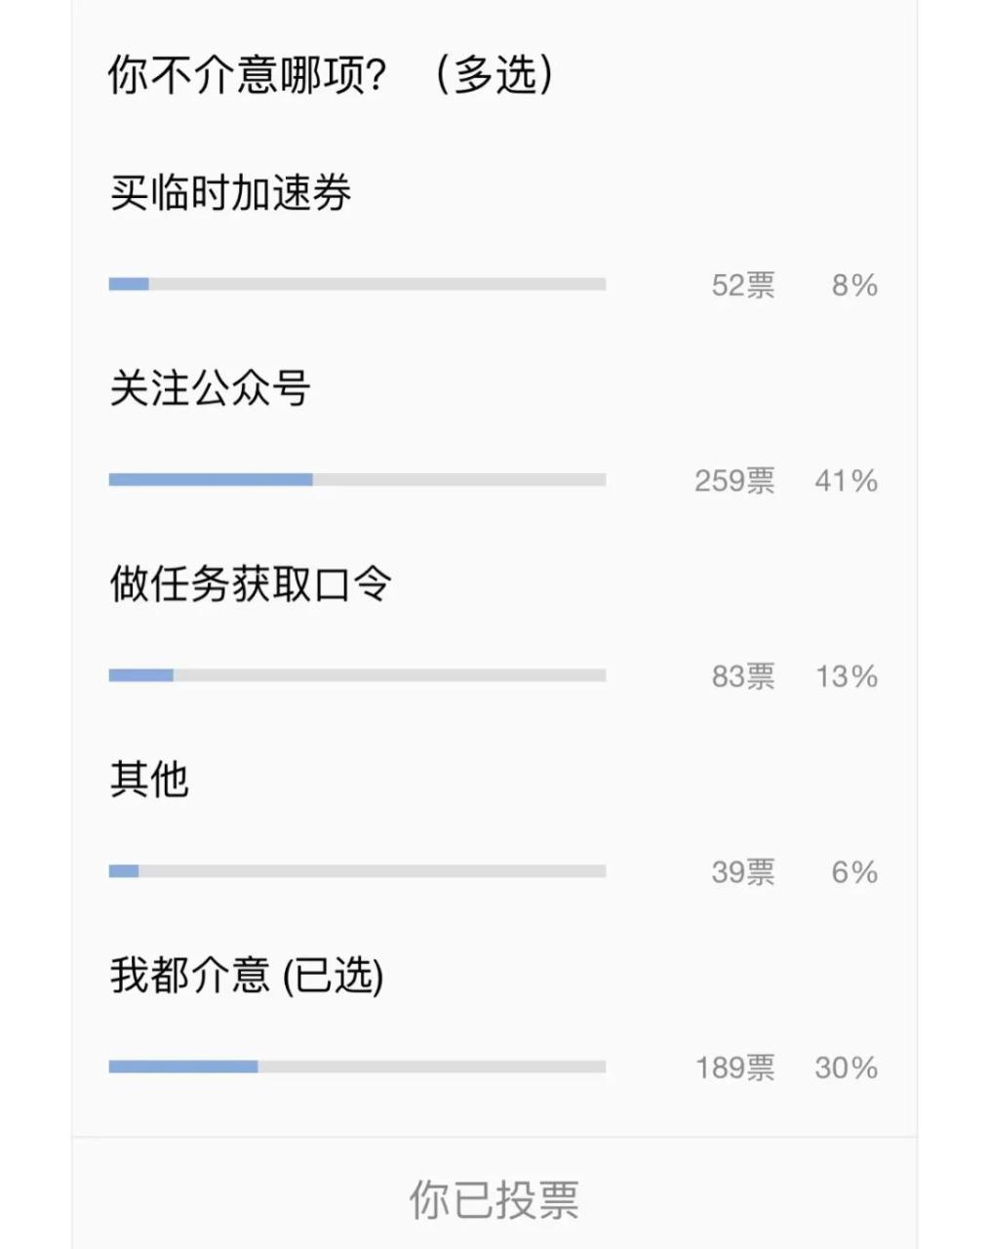The image size is (989, 1249).
Task: Click the 52票 vote count
Action: point(743,285)
